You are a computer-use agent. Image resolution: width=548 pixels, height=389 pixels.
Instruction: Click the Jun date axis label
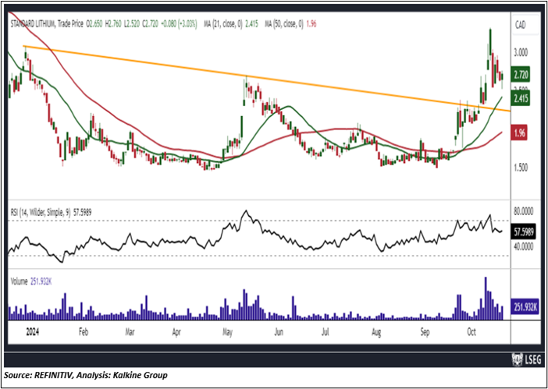click(278, 332)
